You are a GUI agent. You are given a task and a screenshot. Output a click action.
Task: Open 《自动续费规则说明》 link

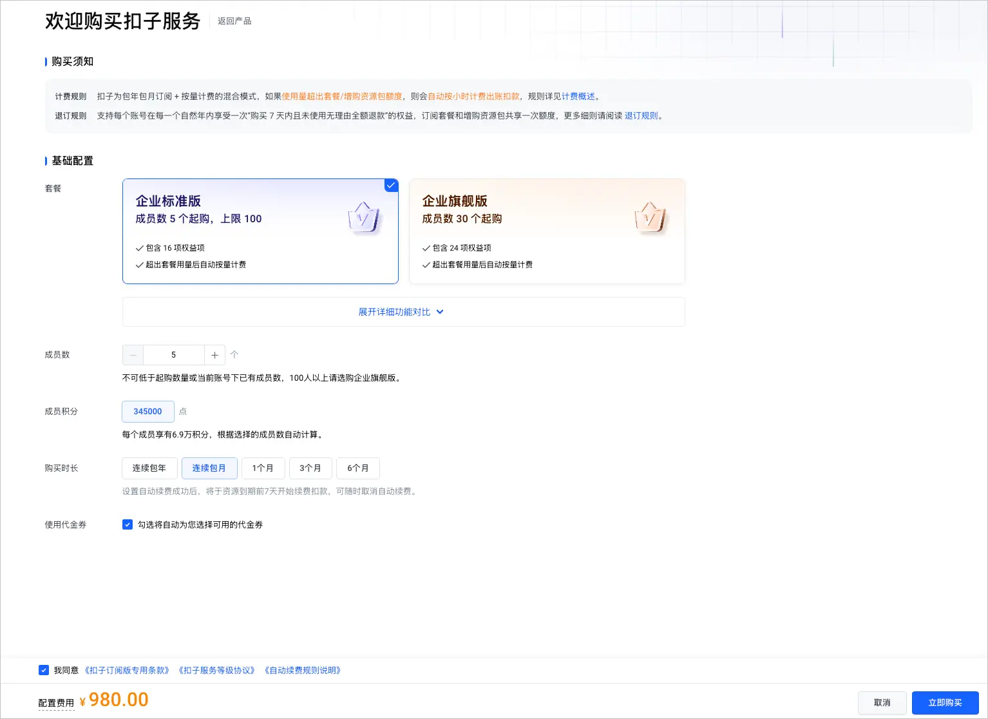point(303,671)
